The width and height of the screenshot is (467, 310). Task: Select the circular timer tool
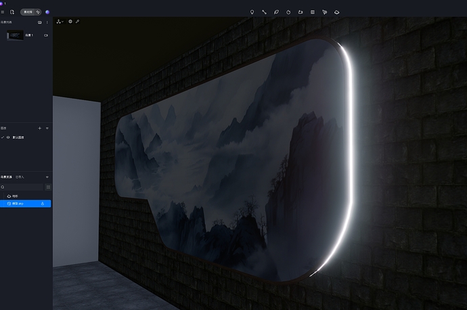click(288, 12)
